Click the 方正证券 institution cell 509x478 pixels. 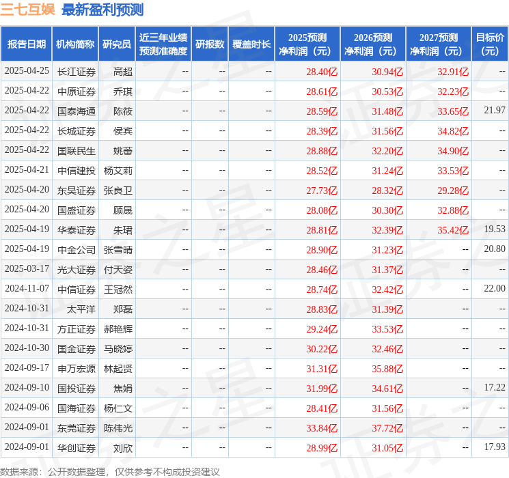[x=77, y=329]
